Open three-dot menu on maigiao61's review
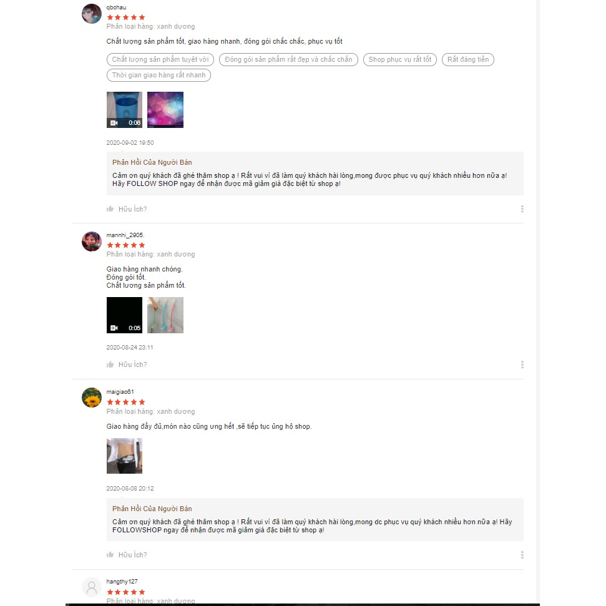 pos(522,555)
